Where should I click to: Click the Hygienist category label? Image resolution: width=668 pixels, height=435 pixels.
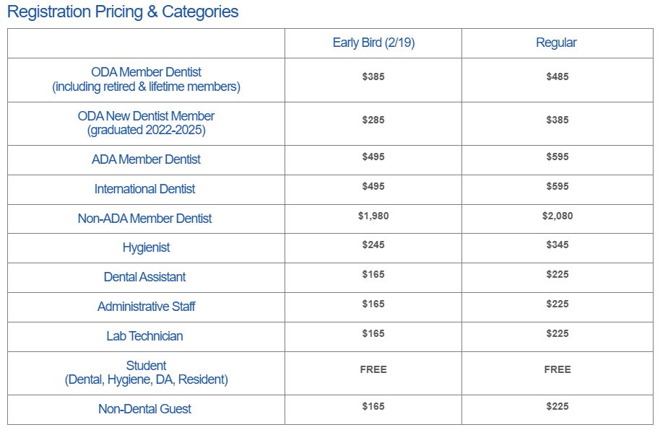coord(146,247)
